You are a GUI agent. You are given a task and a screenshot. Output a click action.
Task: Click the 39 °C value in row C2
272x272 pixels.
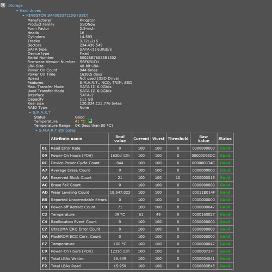tap(120, 214)
